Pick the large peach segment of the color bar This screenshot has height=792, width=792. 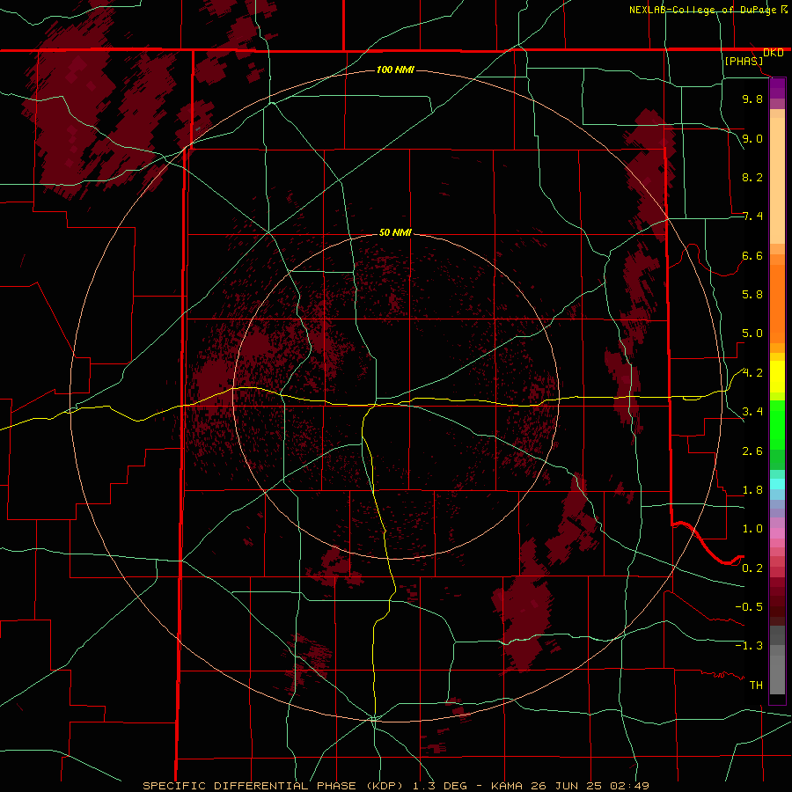[777, 180]
